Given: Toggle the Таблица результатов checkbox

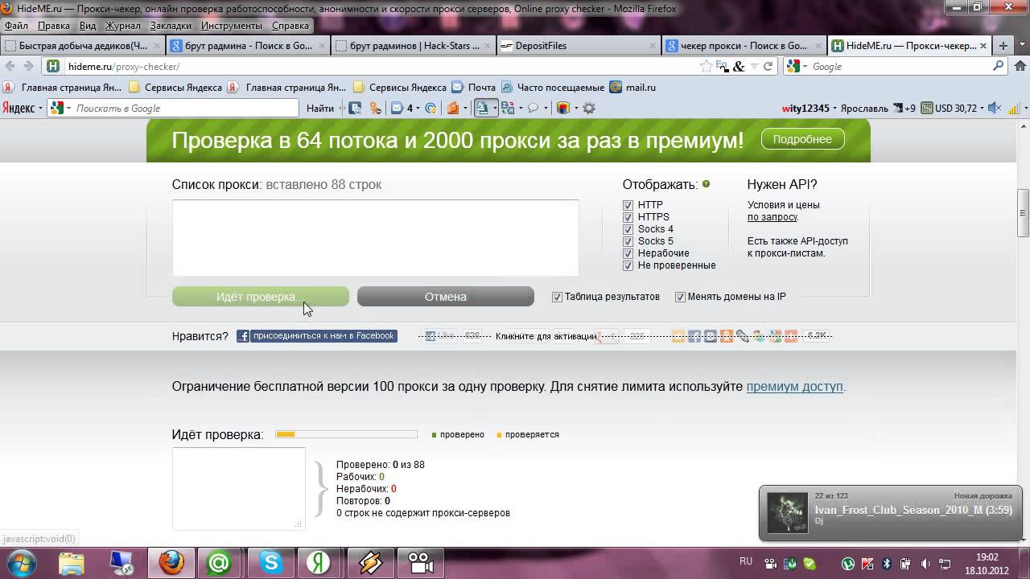Looking at the screenshot, I should tap(557, 297).
